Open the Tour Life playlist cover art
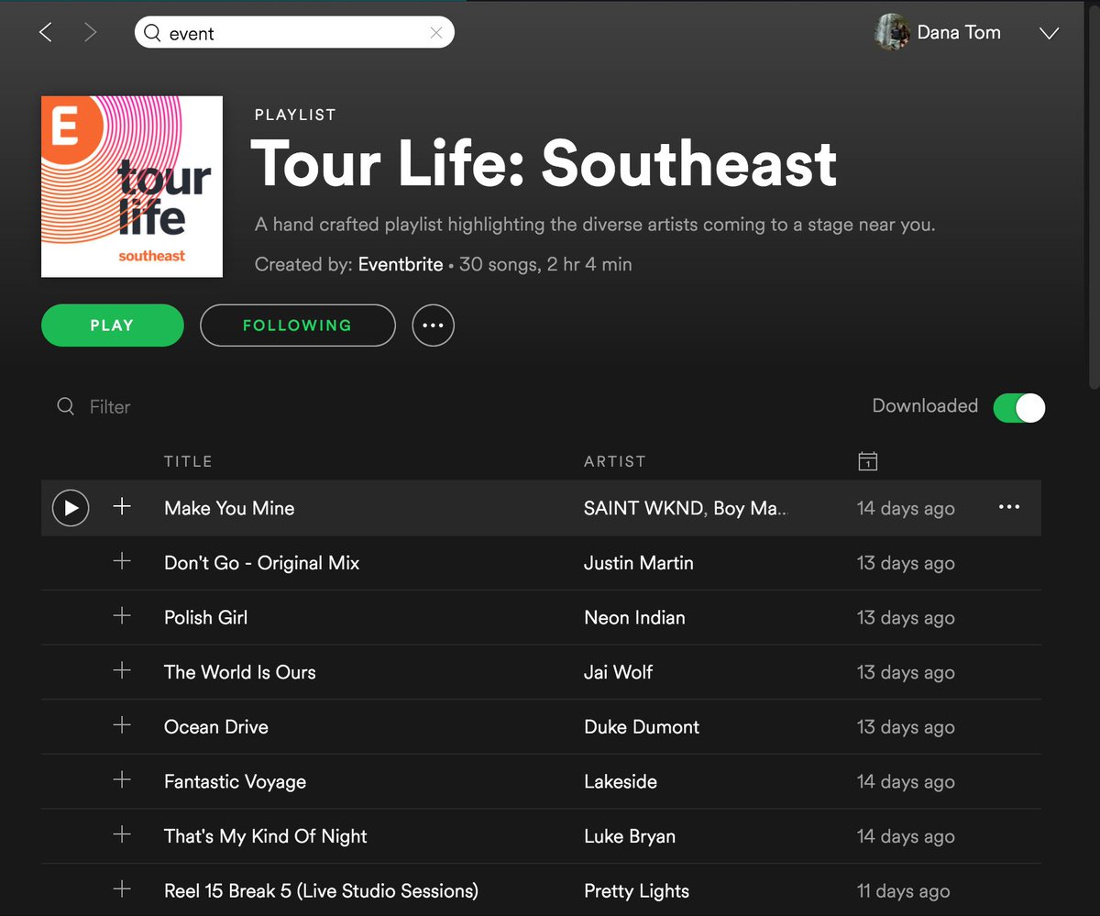Screen dimensions: 1100x916 click(132, 186)
